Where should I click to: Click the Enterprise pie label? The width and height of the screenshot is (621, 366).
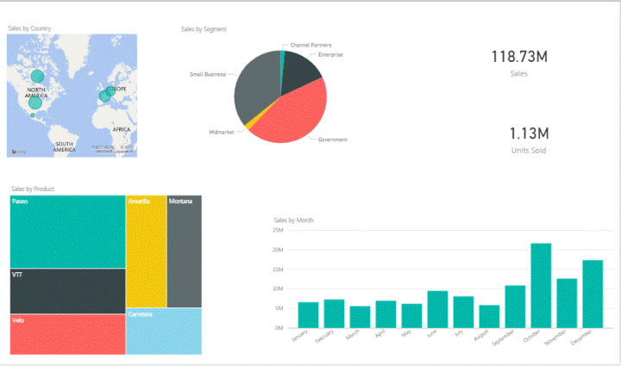[x=330, y=54]
